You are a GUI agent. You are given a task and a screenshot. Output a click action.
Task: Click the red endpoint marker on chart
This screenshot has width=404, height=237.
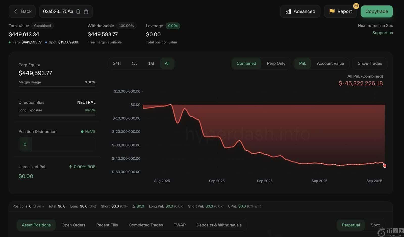click(384, 166)
